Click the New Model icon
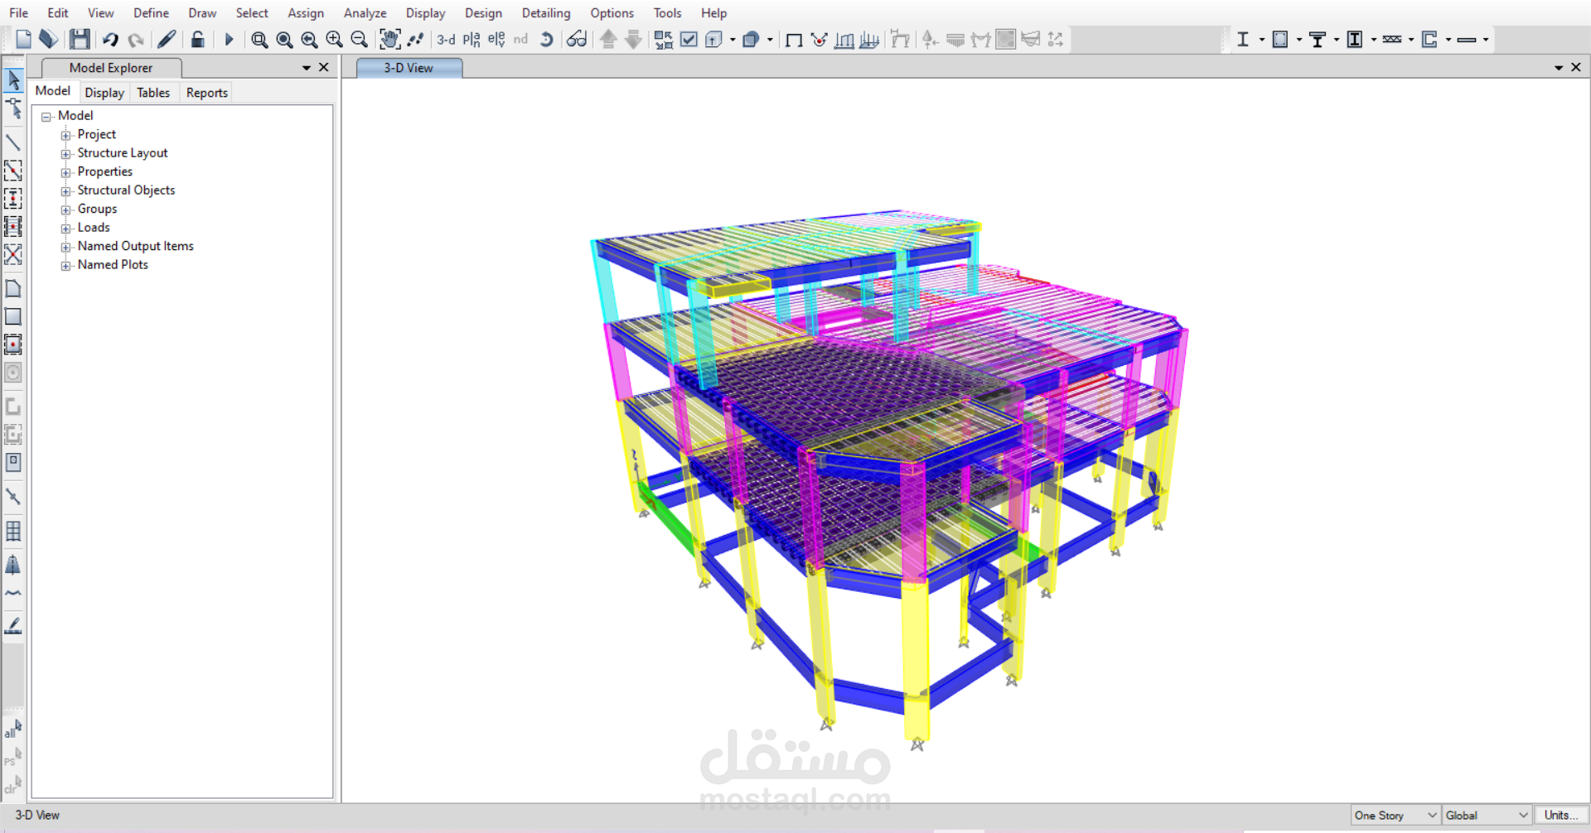Image resolution: width=1591 pixels, height=833 pixels. pos(23,39)
